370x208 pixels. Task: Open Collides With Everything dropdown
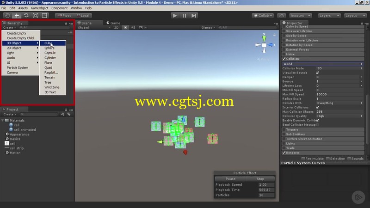pyautogui.click(x=339, y=103)
